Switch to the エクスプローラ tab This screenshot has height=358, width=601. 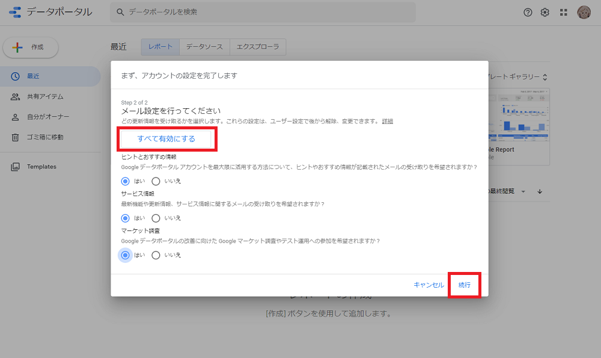tap(257, 46)
